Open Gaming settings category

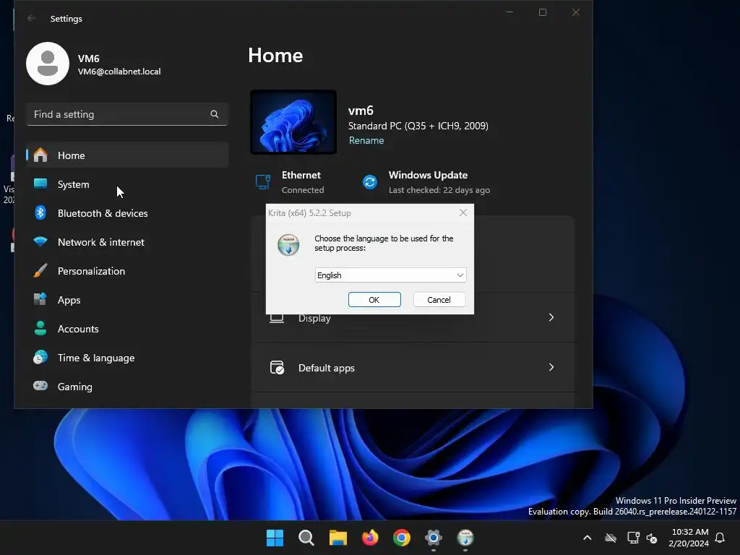127,387
